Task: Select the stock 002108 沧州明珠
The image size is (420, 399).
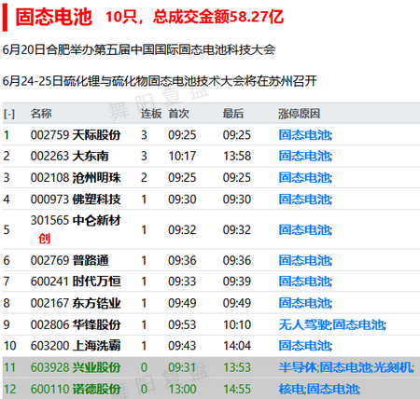Action: point(76,178)
